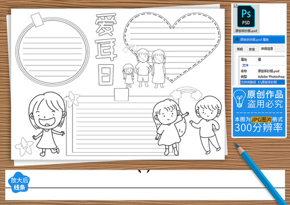Click the 属性 column header
This screenshot has height=205, width=290.
244,60
